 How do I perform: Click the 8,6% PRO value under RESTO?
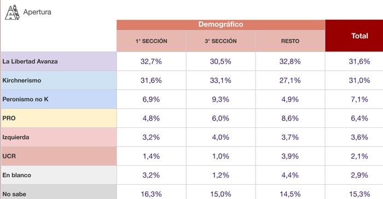pos(290,118)
